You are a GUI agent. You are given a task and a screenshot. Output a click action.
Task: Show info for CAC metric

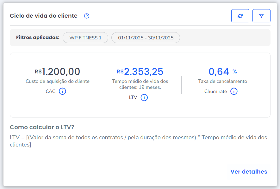click(63, 91)
